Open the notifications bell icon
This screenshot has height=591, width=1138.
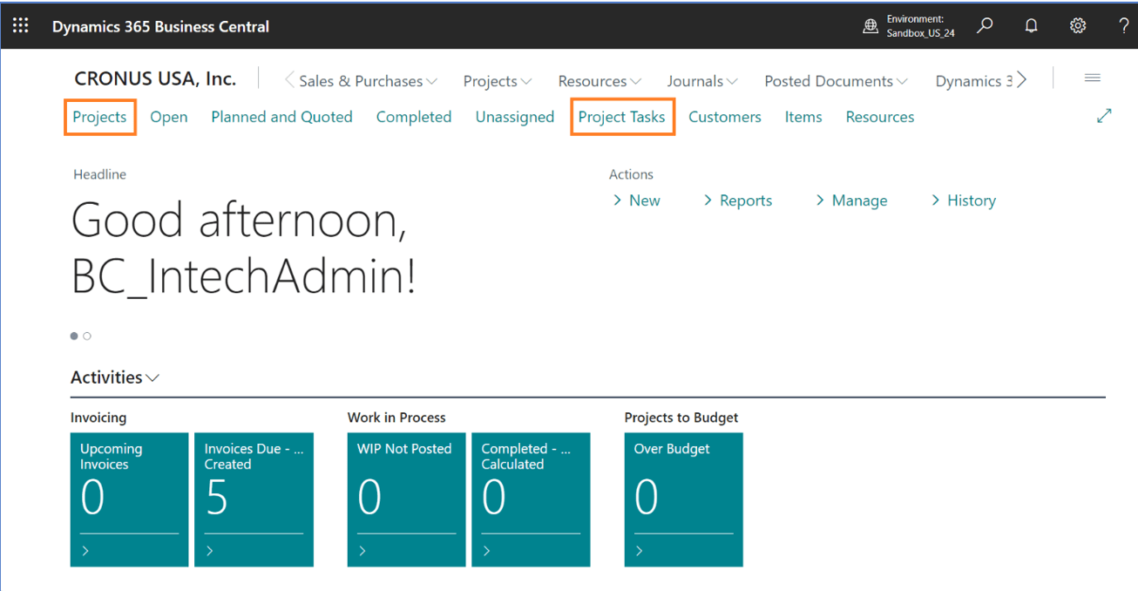pyautogui.click(x=1032, y=26)
